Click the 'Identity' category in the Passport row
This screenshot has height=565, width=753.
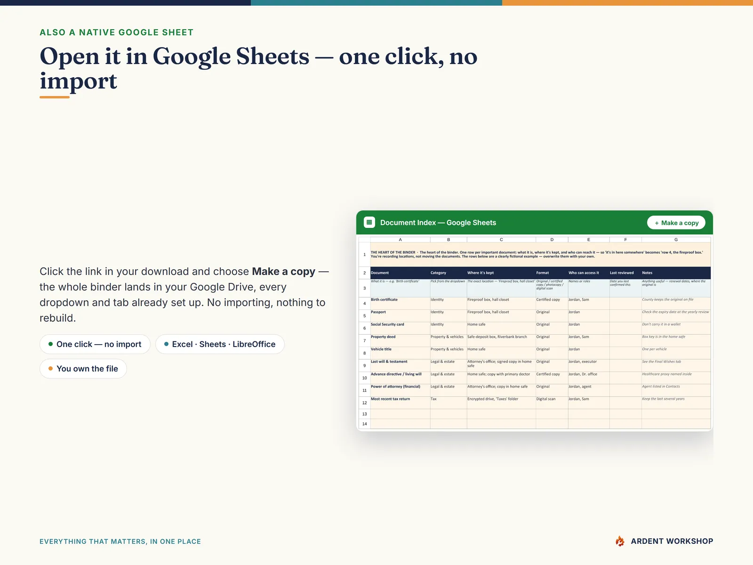449,315
